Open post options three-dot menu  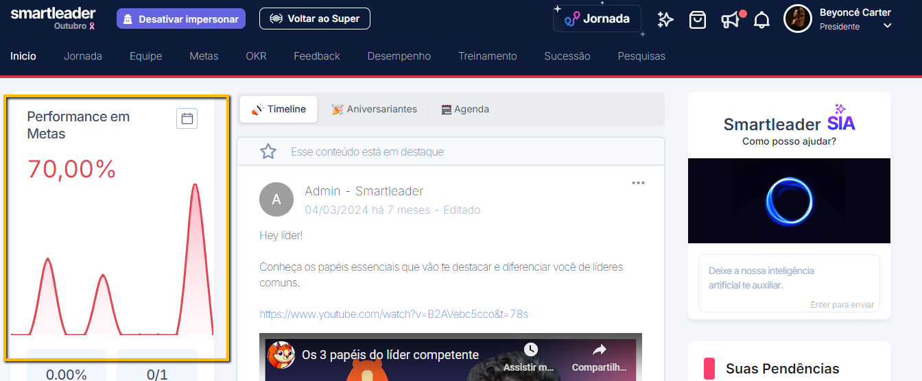(x=639, y=183)
